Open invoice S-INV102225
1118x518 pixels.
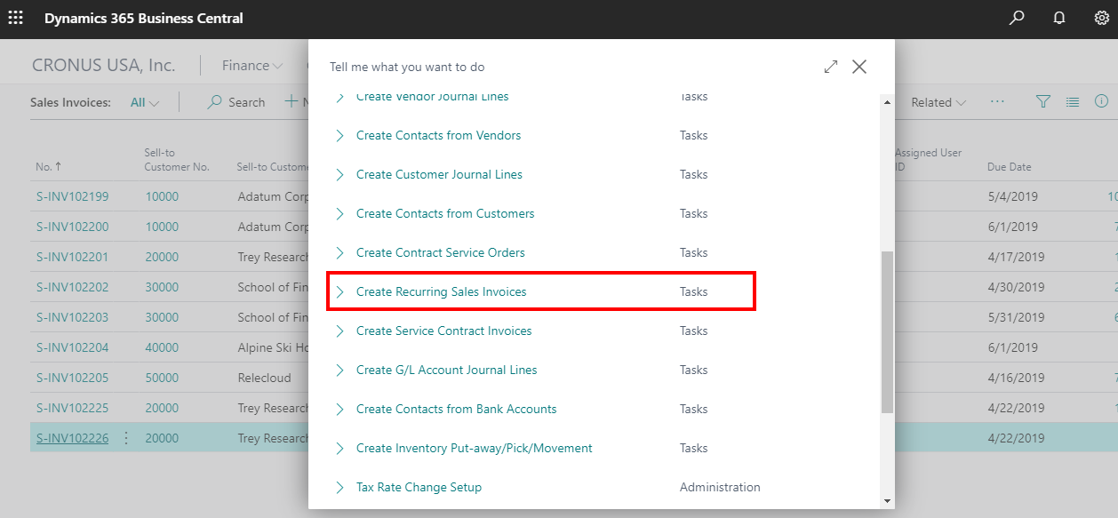tap(72, 408)
